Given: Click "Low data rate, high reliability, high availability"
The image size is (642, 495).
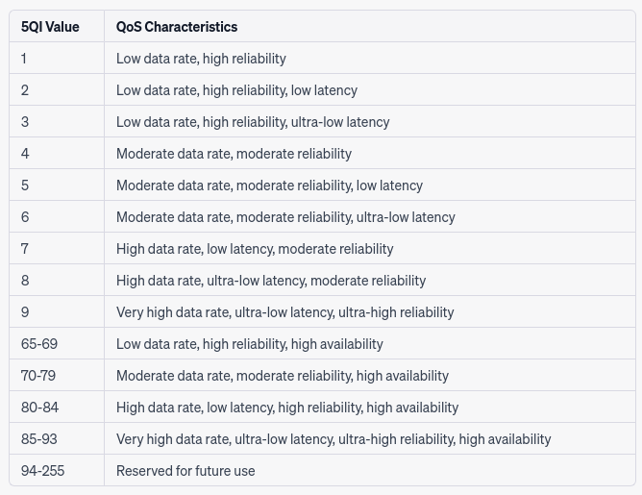Looking at the screenshot, I should click(249, 344).
